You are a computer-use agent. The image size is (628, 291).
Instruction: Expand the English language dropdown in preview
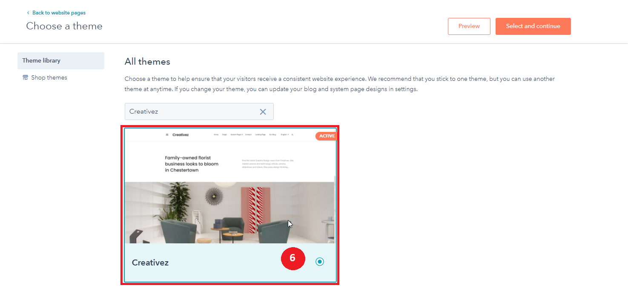tap(284, 134)
